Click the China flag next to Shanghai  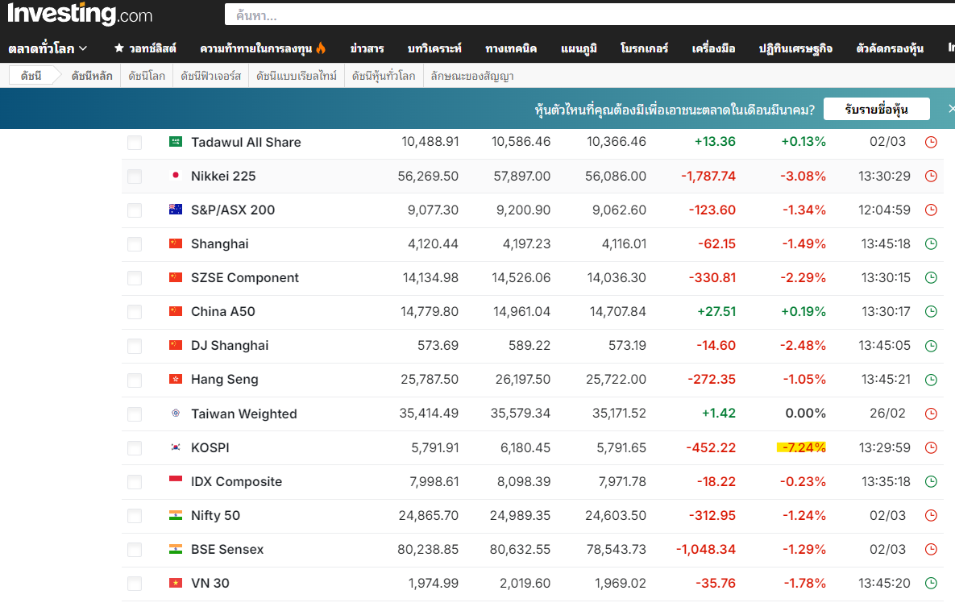pos(176,243)
